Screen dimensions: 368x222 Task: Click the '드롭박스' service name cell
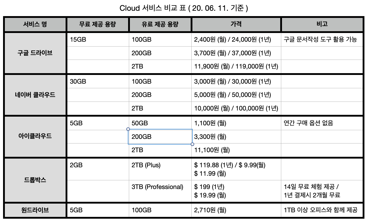click(x=35, y=180)
